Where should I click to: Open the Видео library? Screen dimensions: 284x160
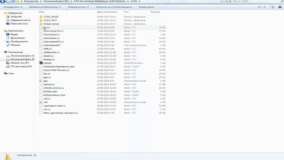click(x=14, y=34)
